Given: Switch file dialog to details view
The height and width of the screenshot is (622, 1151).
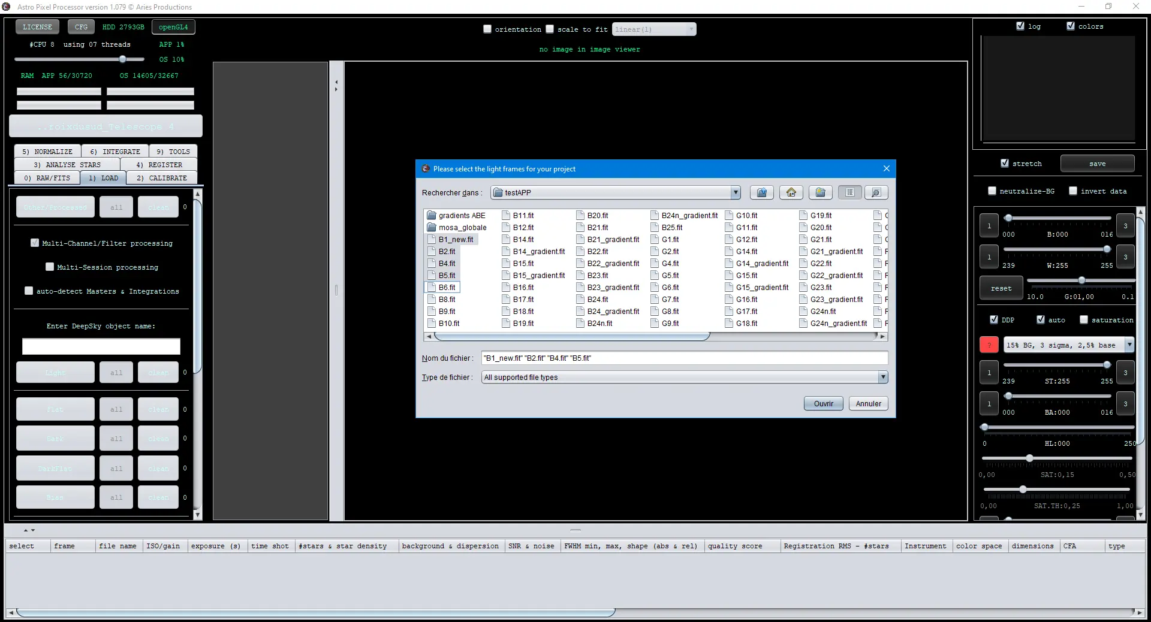Looking at the screenshot, I should pyautogui.click(x=876, y=192).
